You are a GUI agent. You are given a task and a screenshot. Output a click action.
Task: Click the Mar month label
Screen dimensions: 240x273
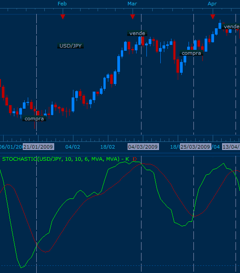click(133, 4)
